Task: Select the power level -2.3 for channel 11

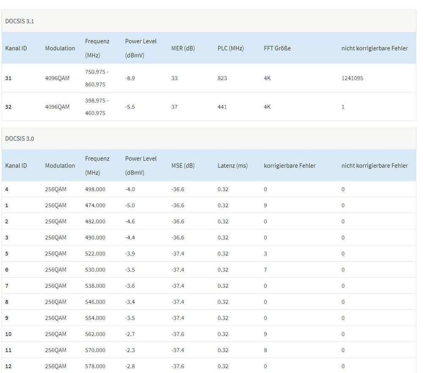Action: tap(130, 350)
